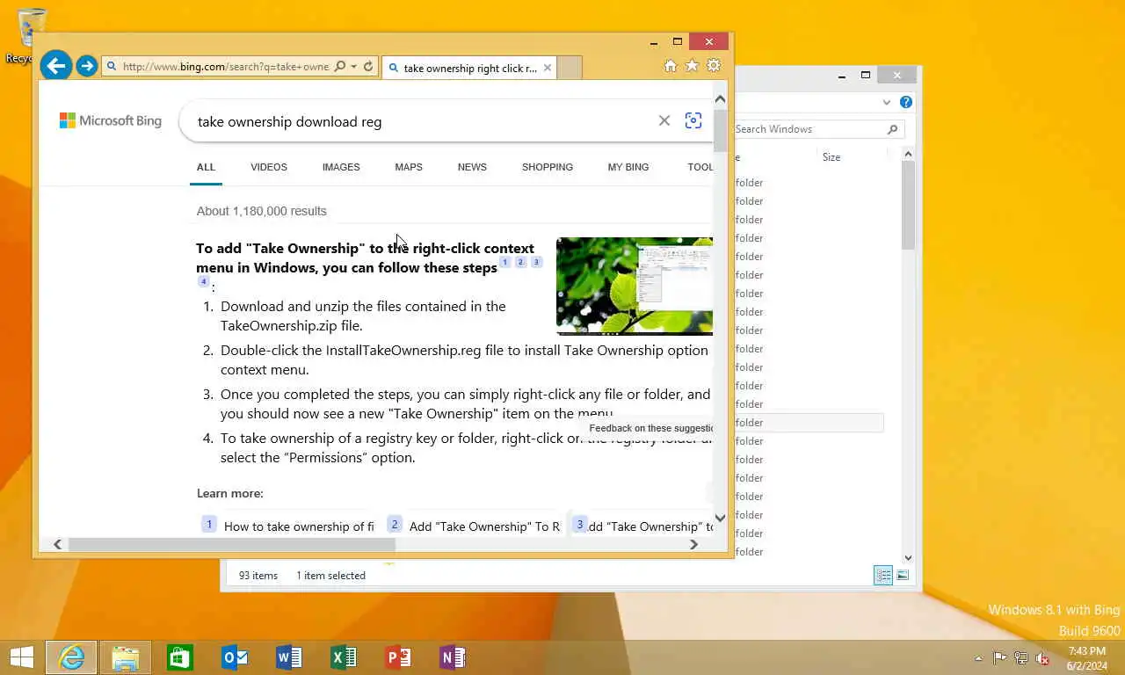Open File Explorer from the taskbar
Image resolution: width=1125 pixels, height=675 pixels.
point(126,657)
